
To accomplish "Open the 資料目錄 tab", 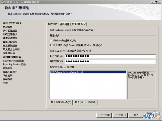I will click(x=65, y=24).
